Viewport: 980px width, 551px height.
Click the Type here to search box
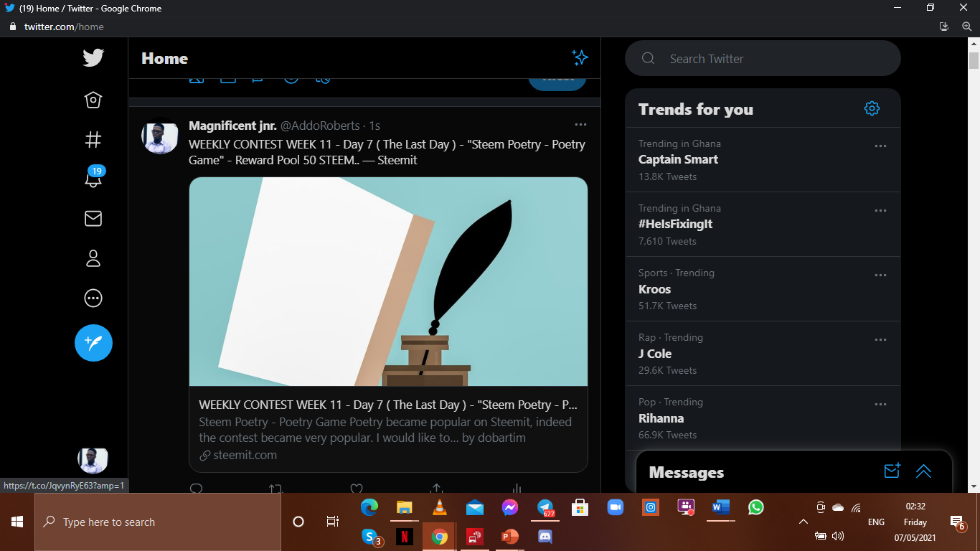[158, 522]
